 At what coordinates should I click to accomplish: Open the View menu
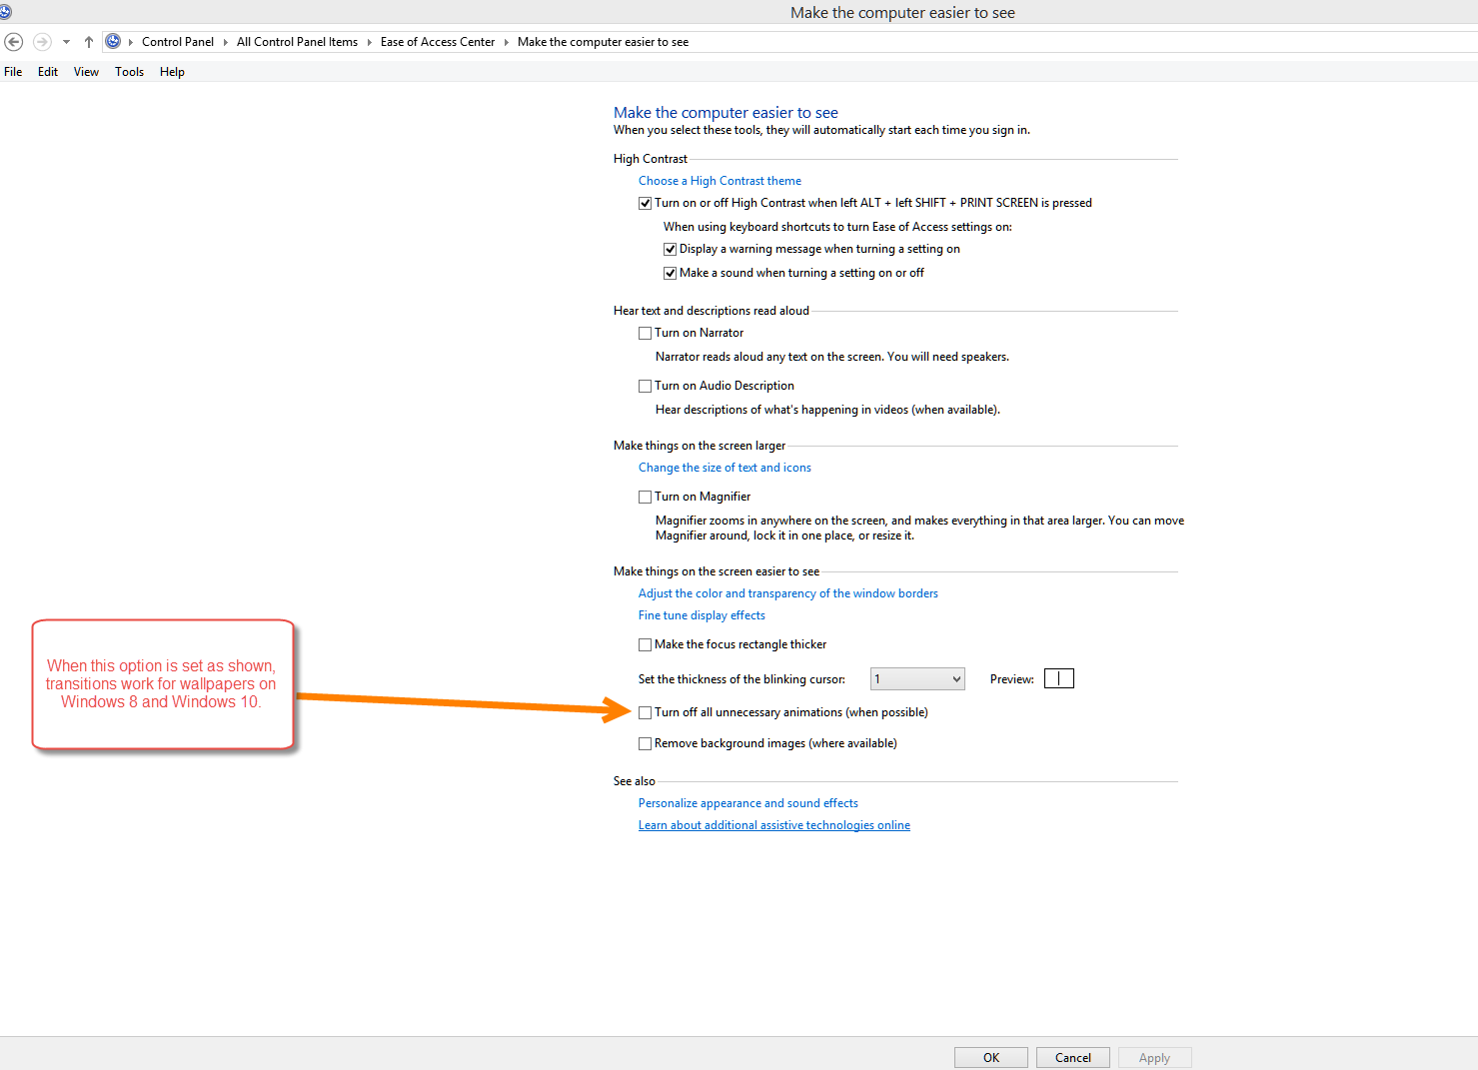[86, 72]
